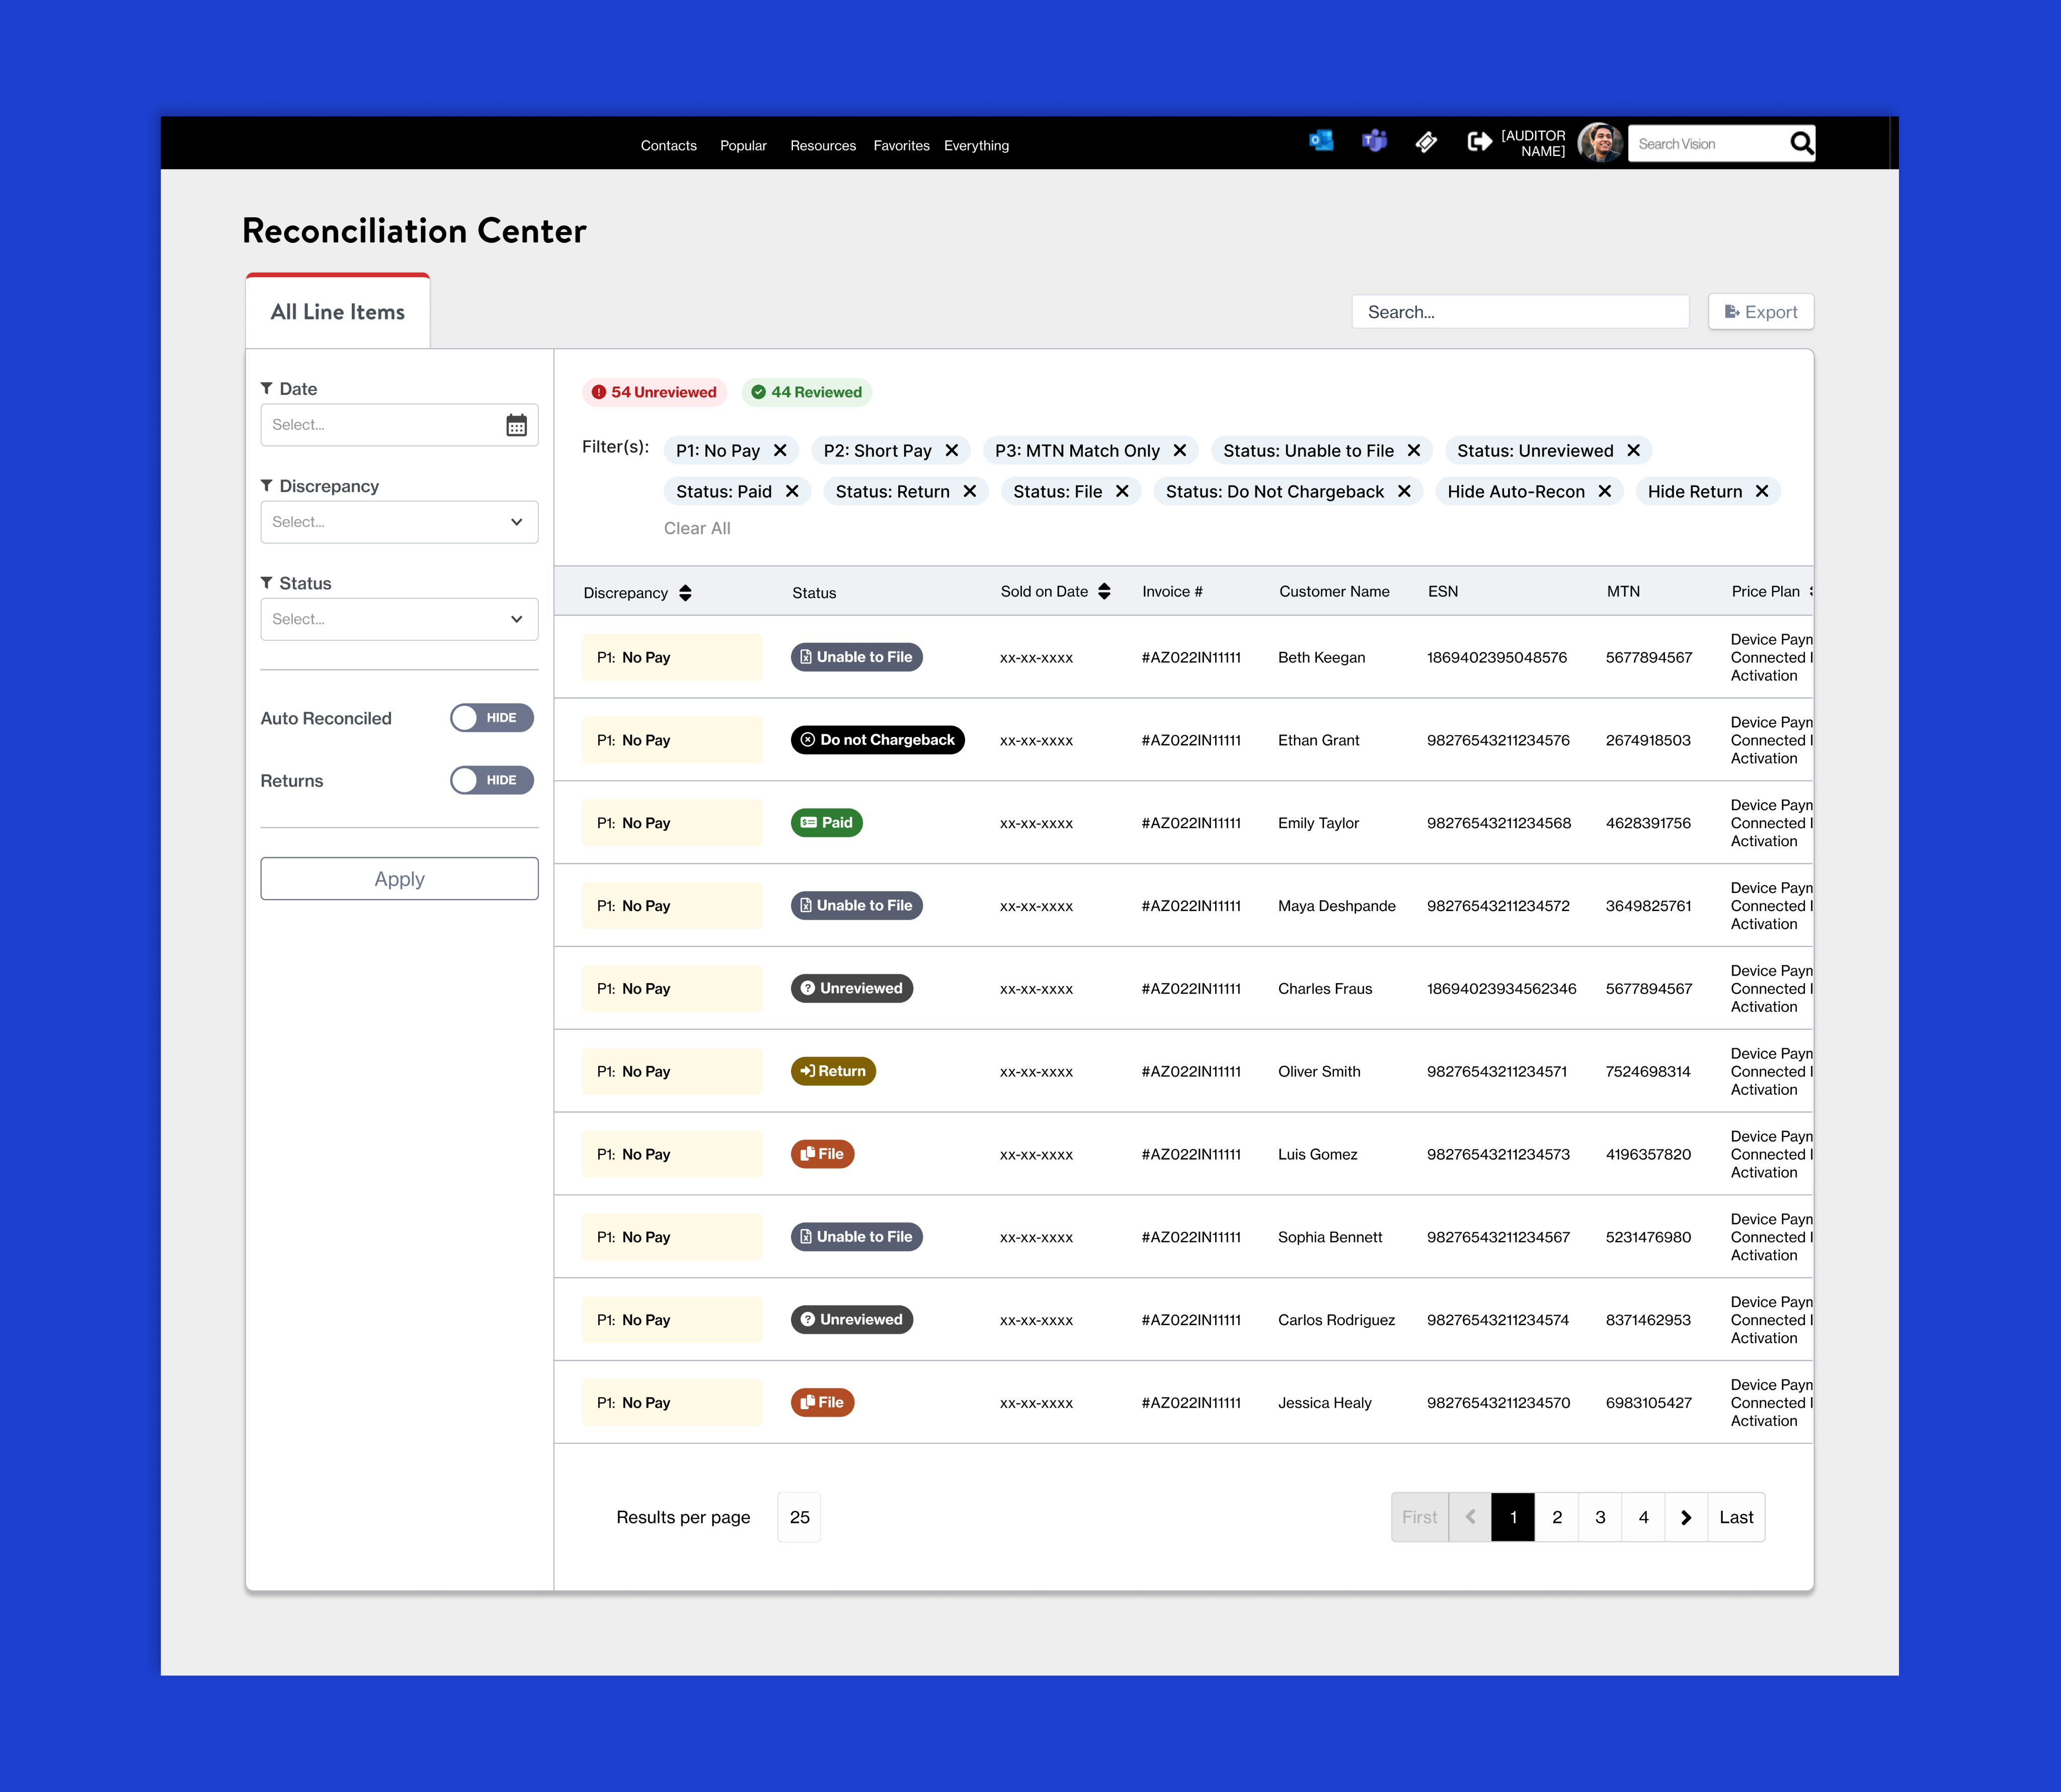Click the First page button
The width and height of the screenshot is (2061, 1792).
1420,1517
